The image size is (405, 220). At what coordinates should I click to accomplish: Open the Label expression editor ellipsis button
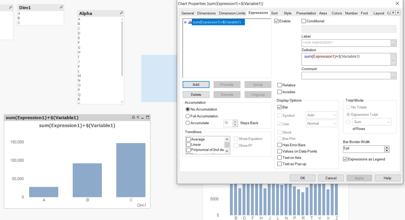click(x=393, y=43)
